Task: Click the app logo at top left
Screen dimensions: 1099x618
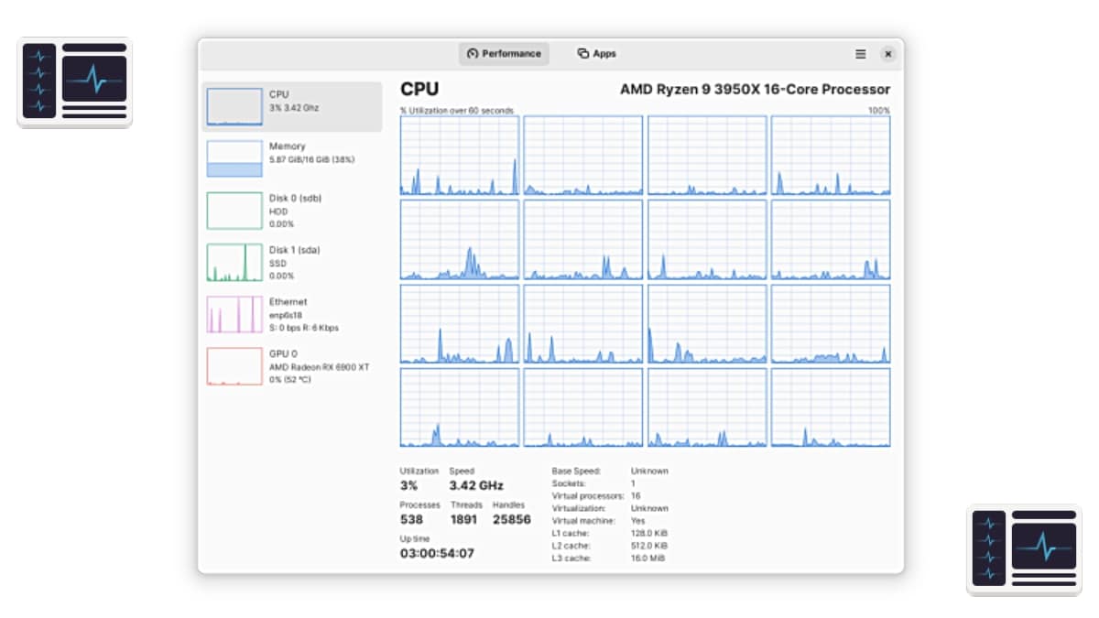Action: pos(75,82)
